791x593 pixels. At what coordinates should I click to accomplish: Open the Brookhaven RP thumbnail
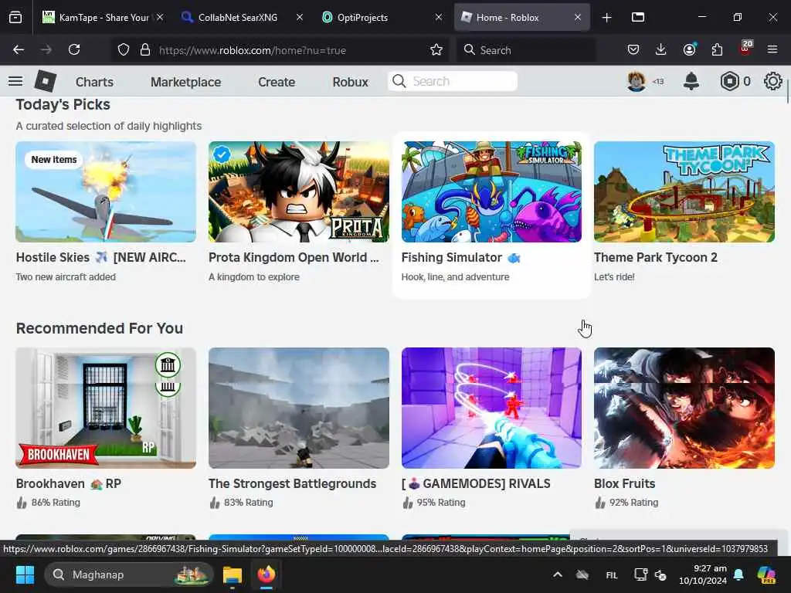(106, 408)
